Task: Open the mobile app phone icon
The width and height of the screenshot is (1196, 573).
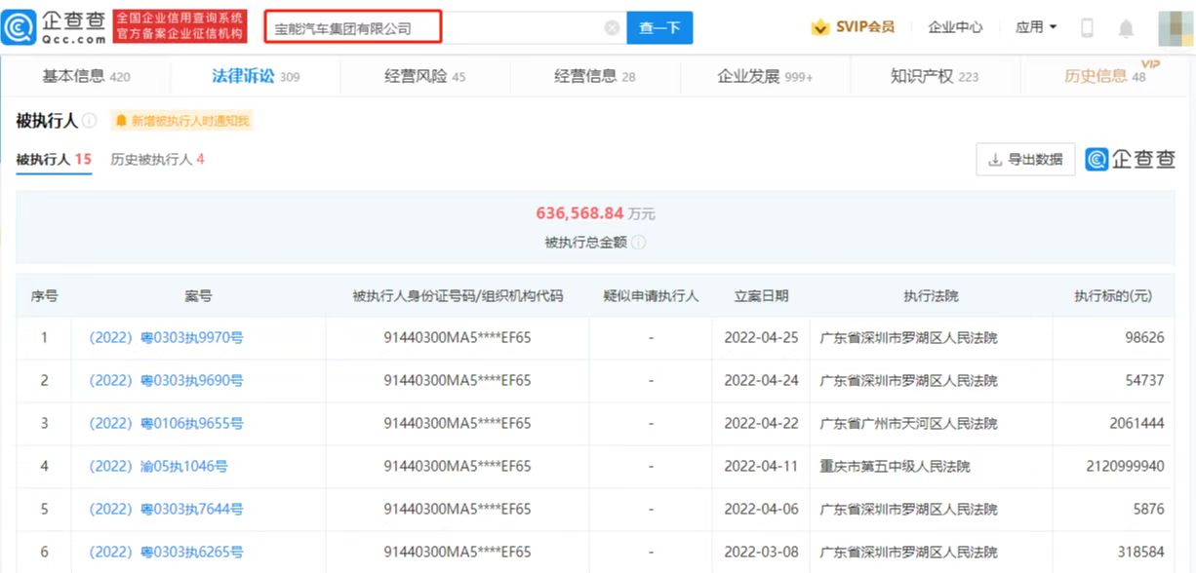Action: coord(1087,28)
